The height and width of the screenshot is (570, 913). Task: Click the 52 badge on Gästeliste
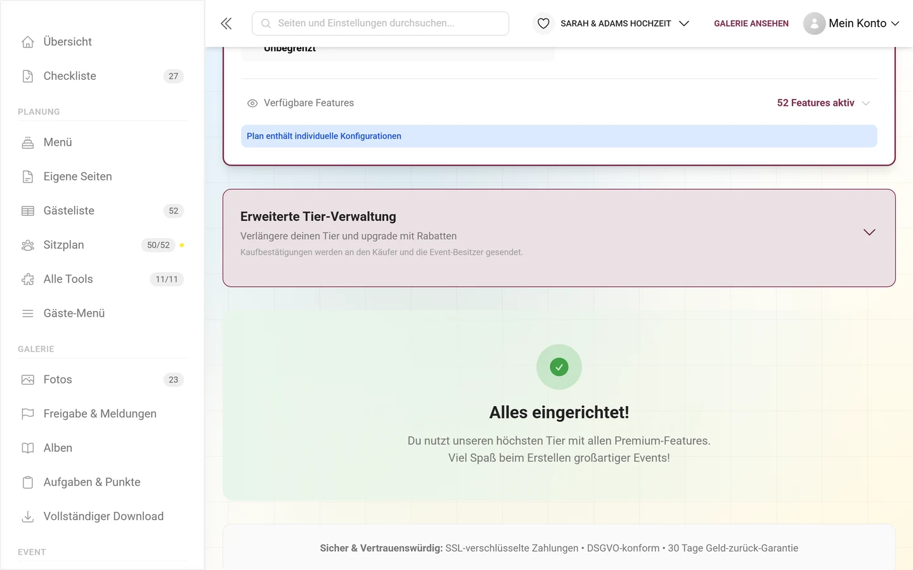[174, 211]
